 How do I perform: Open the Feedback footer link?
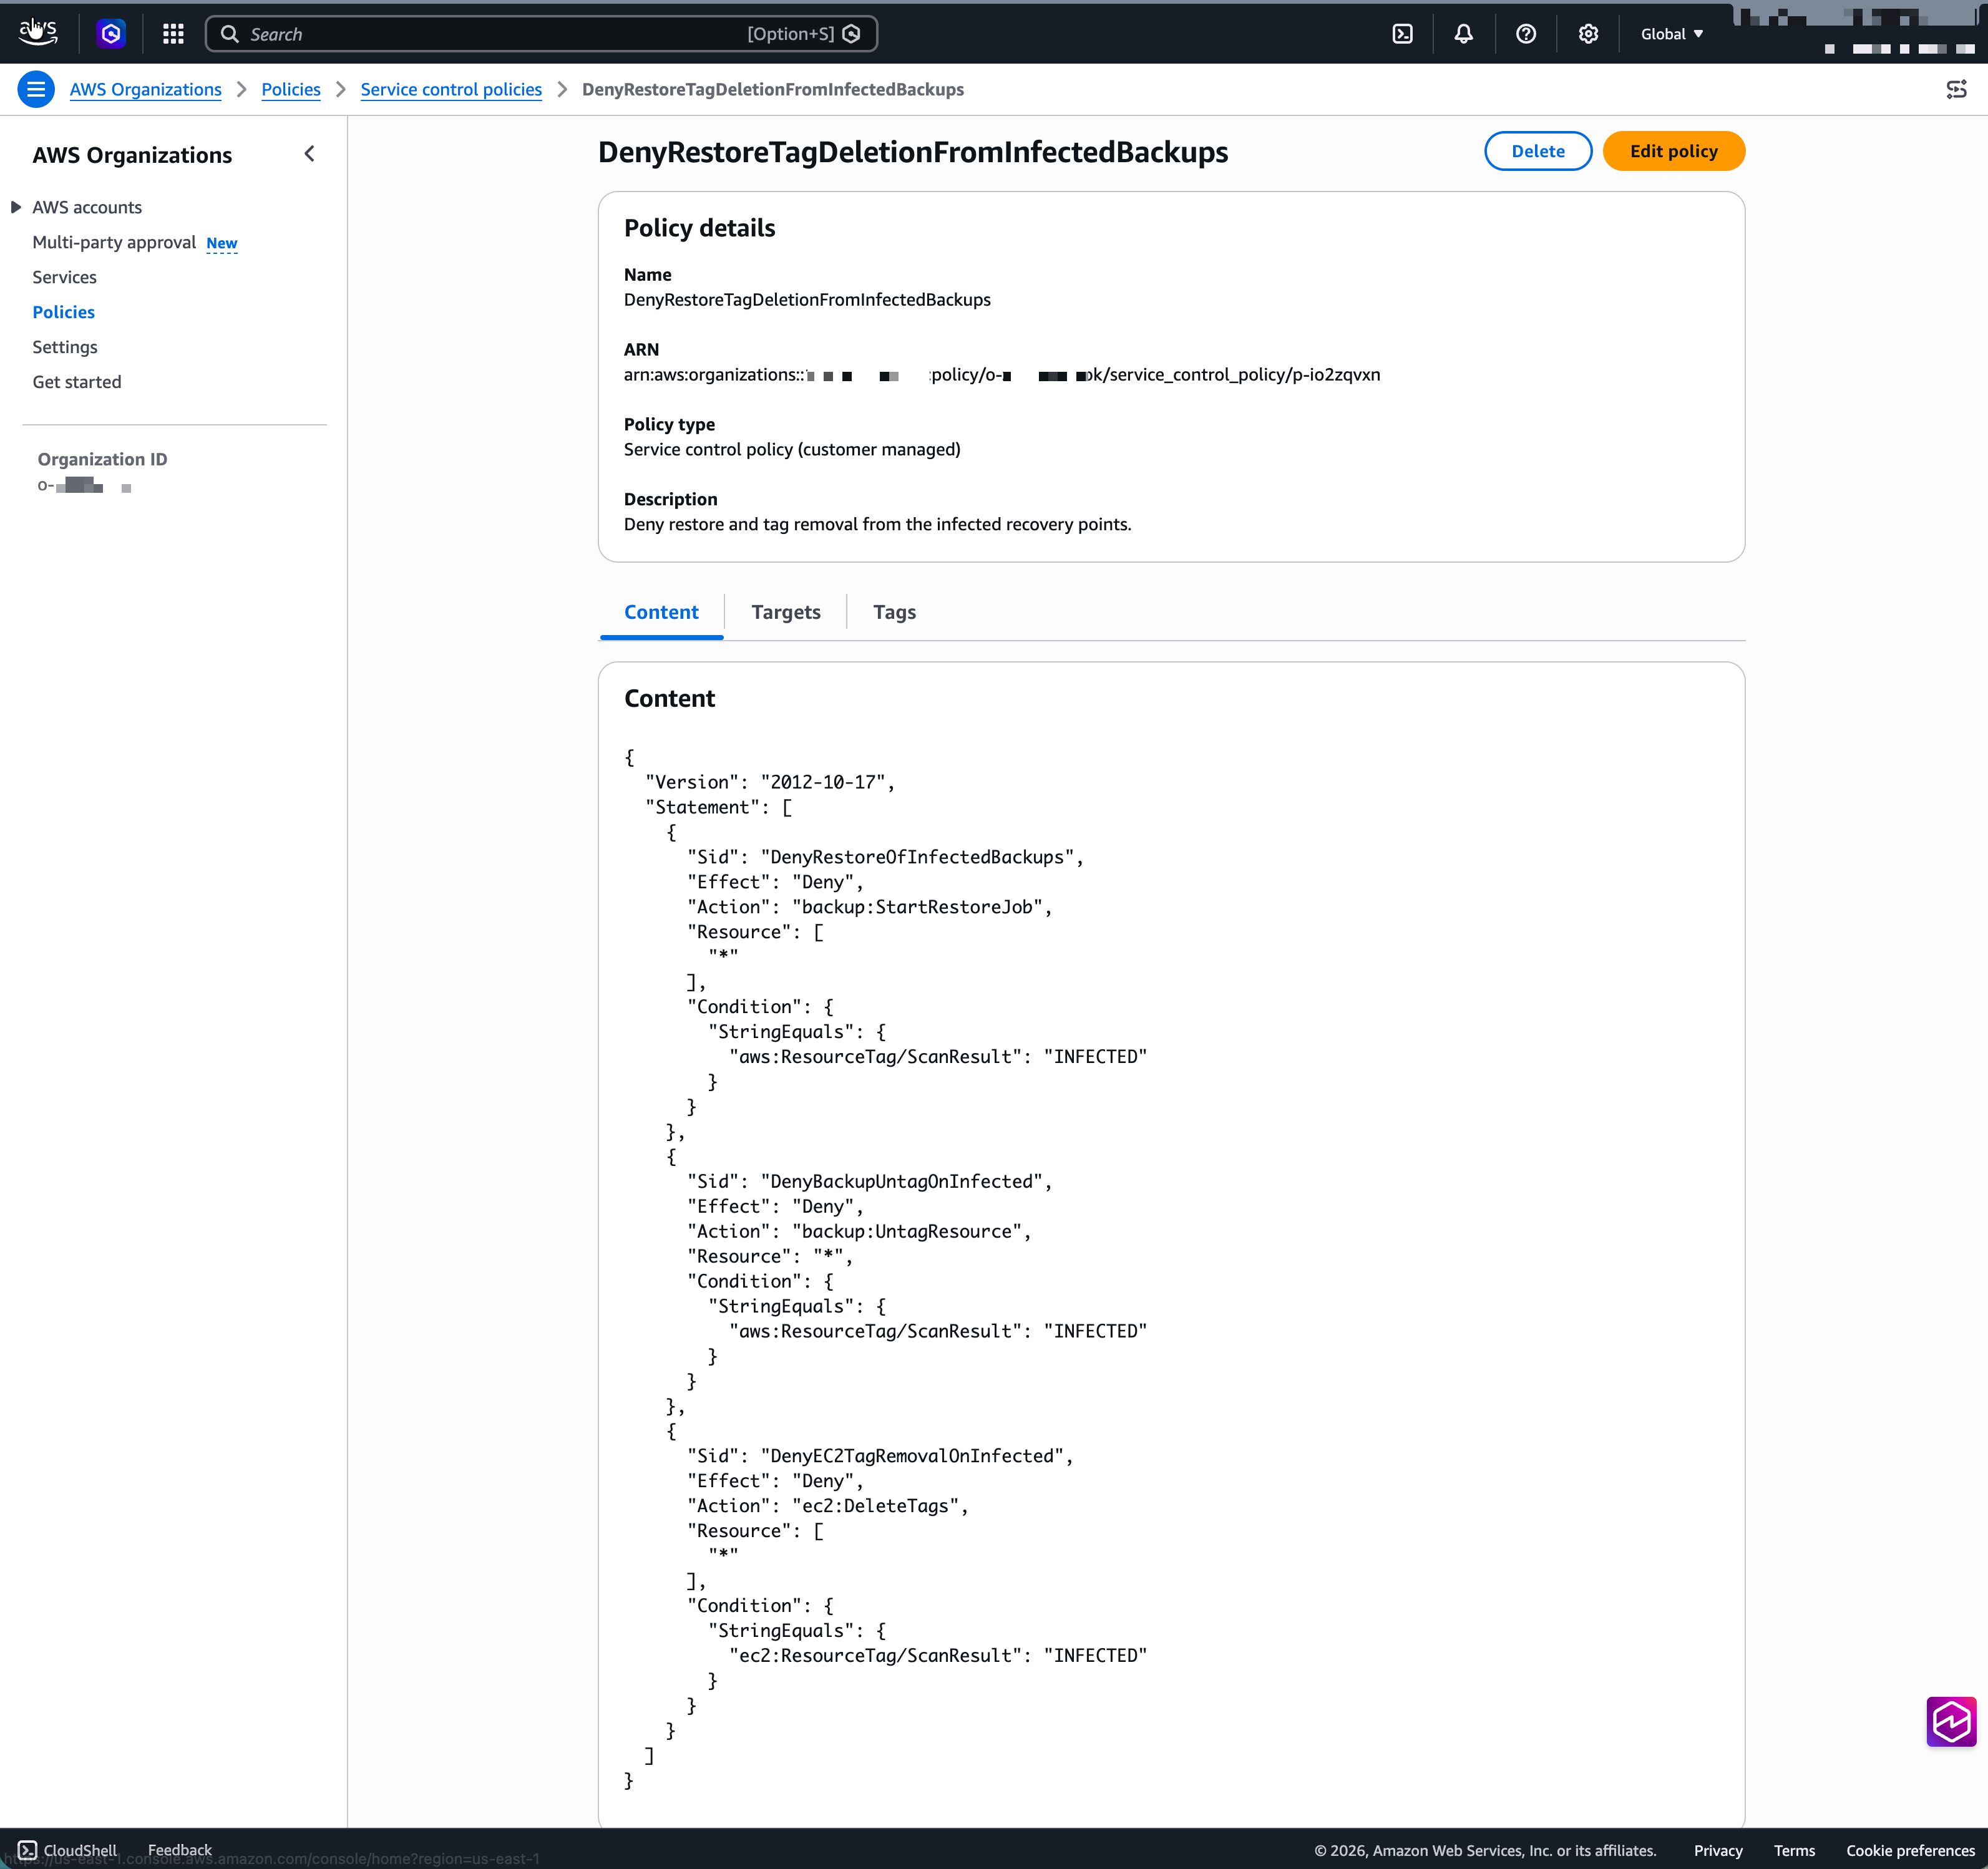point(179,1850)
